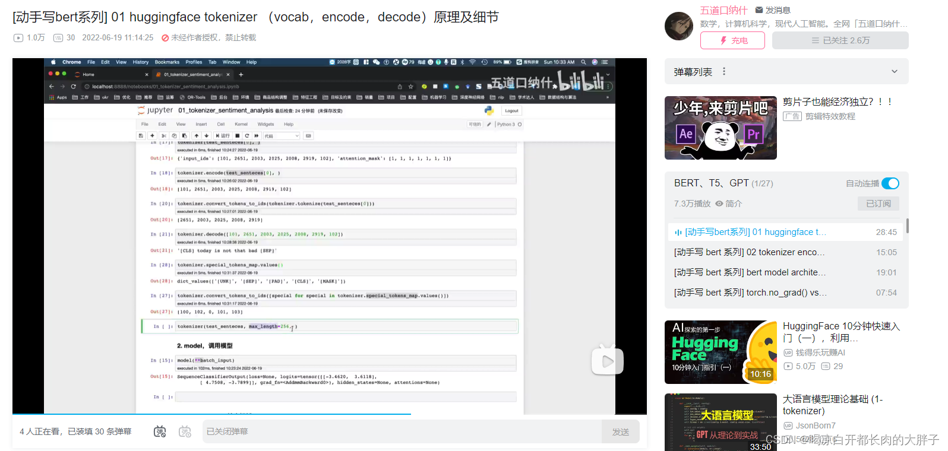Click the 未经作者授权，禁止转载 notice text
This screenshot has height=451, width=948.
pos(214,37)
